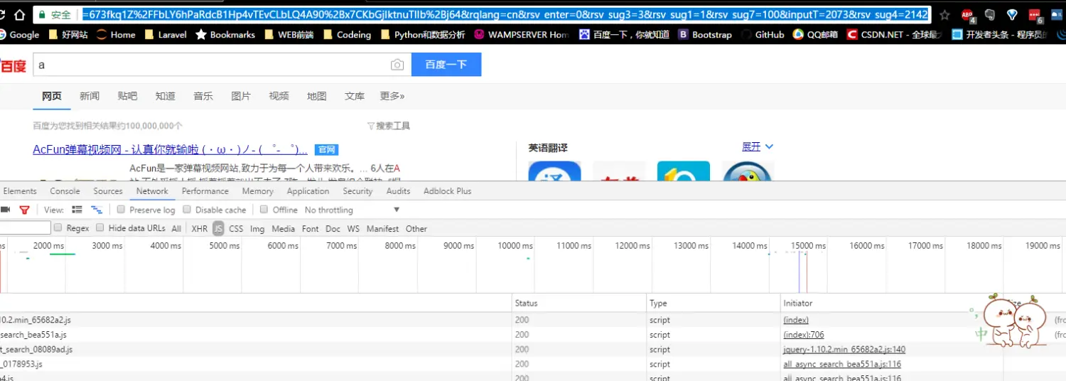Image resolution: width=1066 pixels, height=381 pixels.
Task: Open the 搜索工具 search tools filter
Action: (389, 126)
